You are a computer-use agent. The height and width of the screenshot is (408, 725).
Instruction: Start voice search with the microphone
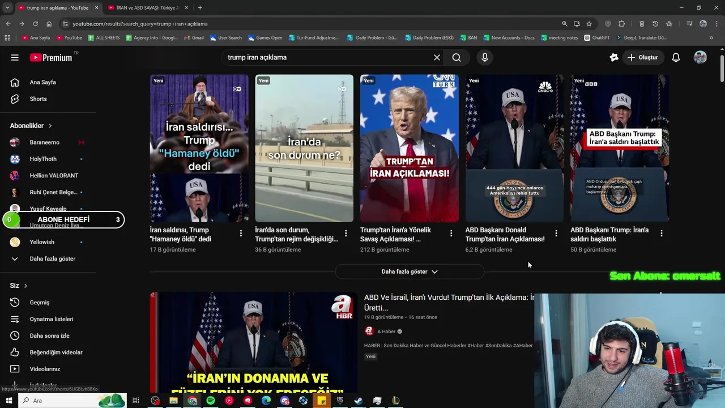484,57
